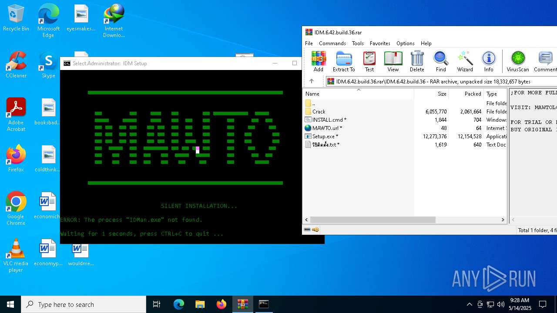
Task: Click the Extract To toolbar icon
Action: point(344,61)
